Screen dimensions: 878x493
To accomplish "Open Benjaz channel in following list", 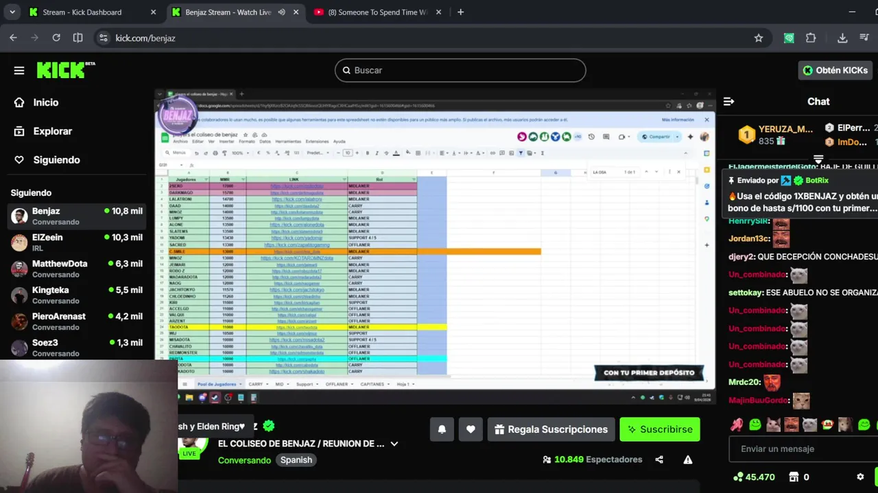I will click(x=78, y=216).
